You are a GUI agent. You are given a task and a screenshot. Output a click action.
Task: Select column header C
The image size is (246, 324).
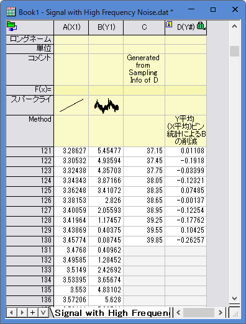tap(144, 27)
